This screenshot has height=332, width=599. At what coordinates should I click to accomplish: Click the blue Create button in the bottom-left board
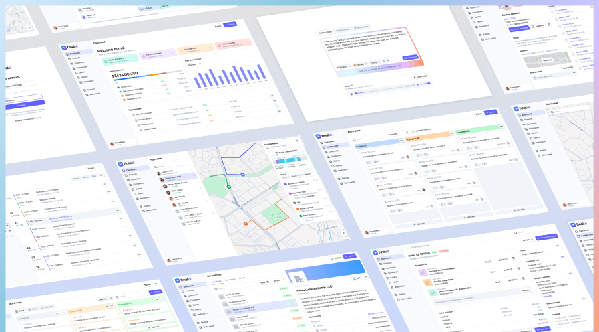point(156,292)
